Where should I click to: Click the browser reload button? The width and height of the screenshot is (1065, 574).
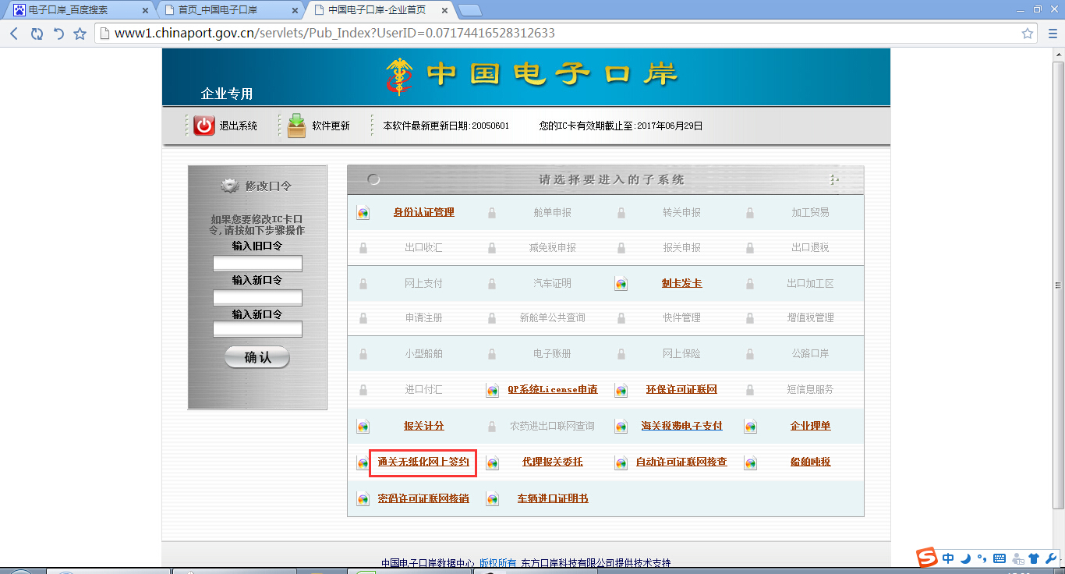point(37,34)
